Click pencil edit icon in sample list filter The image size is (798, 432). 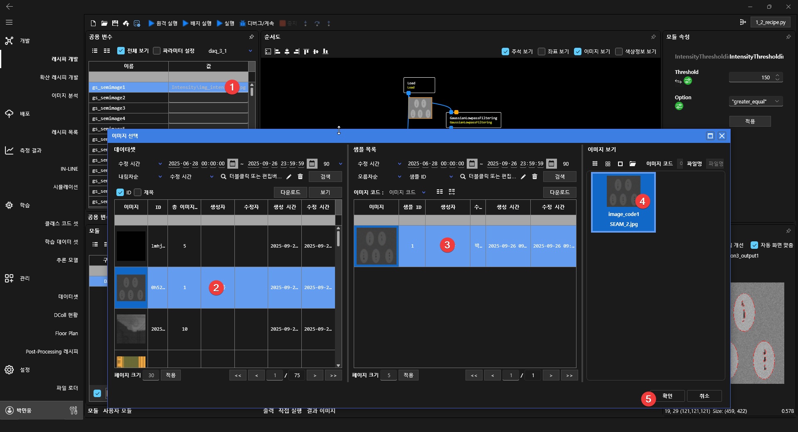(x=523, y=177)
